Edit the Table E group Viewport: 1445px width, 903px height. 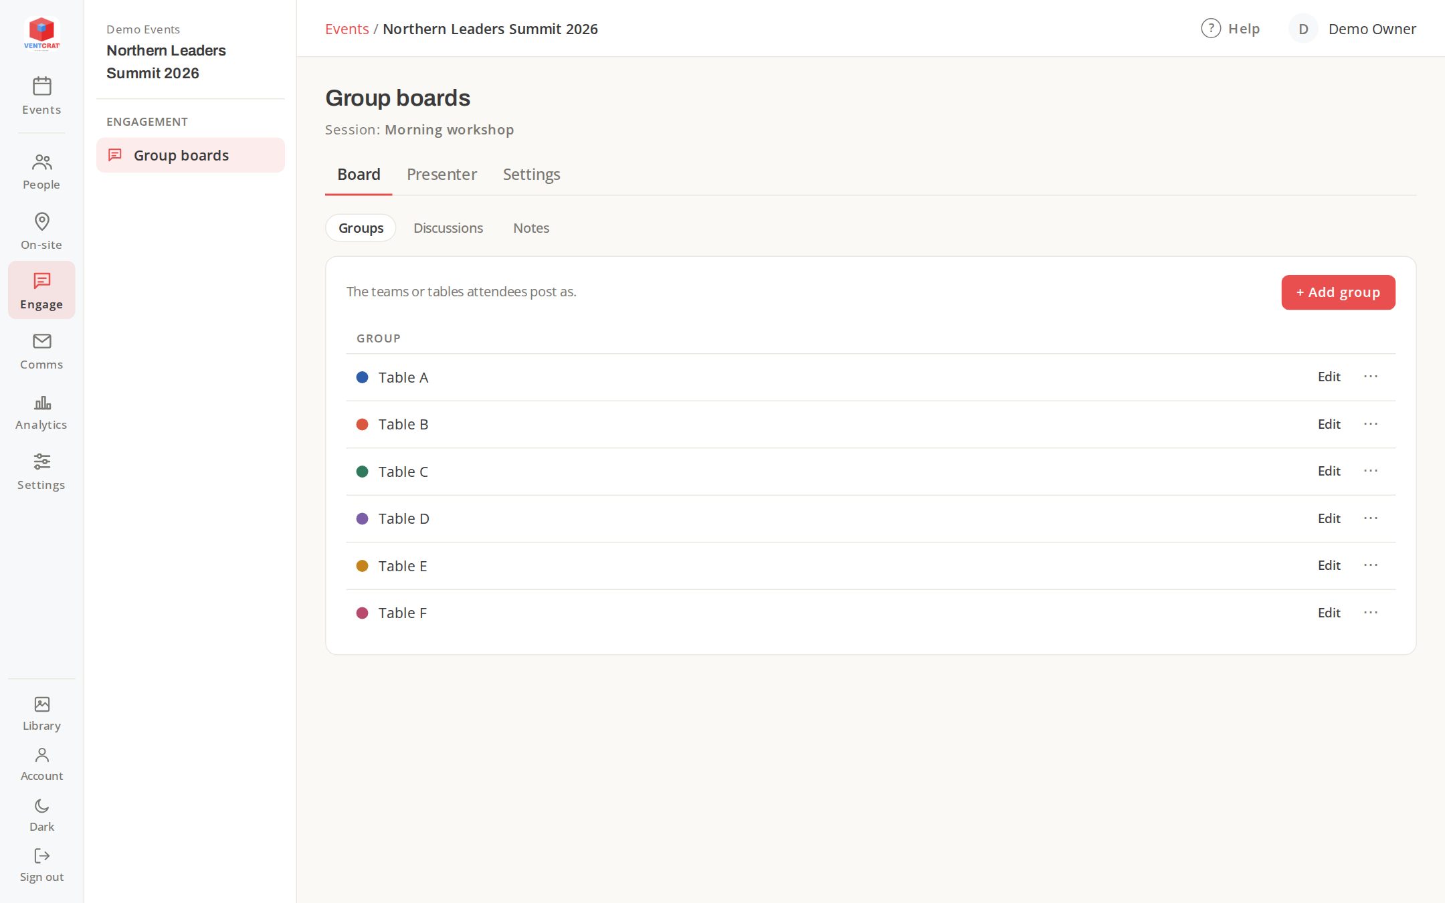tap(1329, 565)
